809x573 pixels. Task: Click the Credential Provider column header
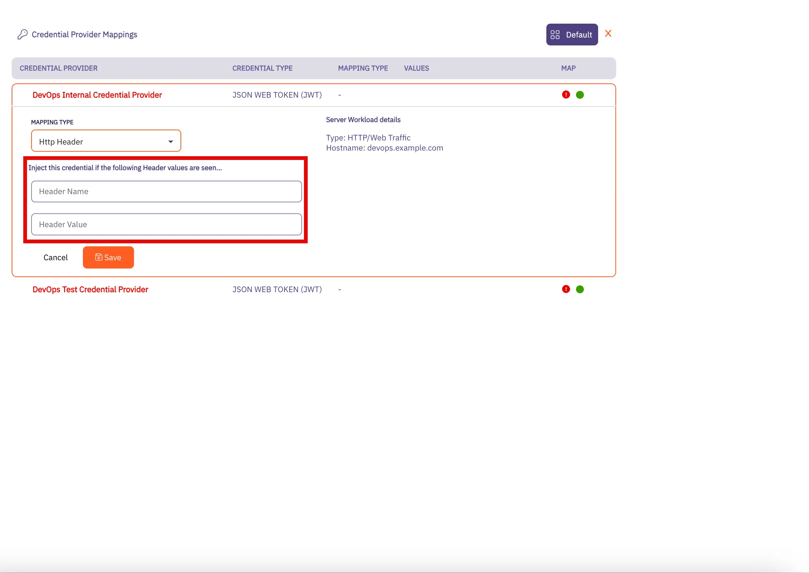[x=59, y=68]
